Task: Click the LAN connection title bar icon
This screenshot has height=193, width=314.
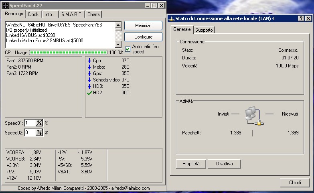Action: [171, 18]
